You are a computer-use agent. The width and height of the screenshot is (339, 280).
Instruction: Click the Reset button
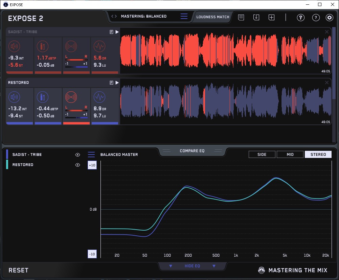click(x=19, y=270)
